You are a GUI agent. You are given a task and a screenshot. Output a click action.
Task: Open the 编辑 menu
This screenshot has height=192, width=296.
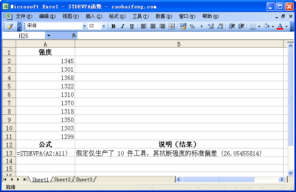click(x=47, y=16)
